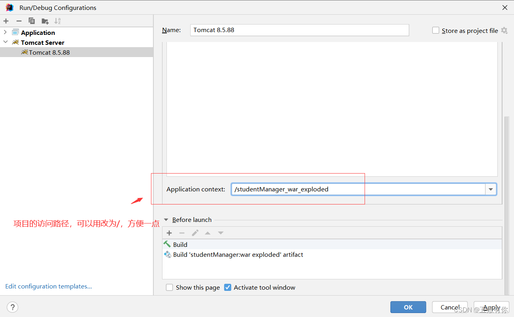Select the Application tree label
This screenshot has width=514, height=317.
tap(38, 32)
